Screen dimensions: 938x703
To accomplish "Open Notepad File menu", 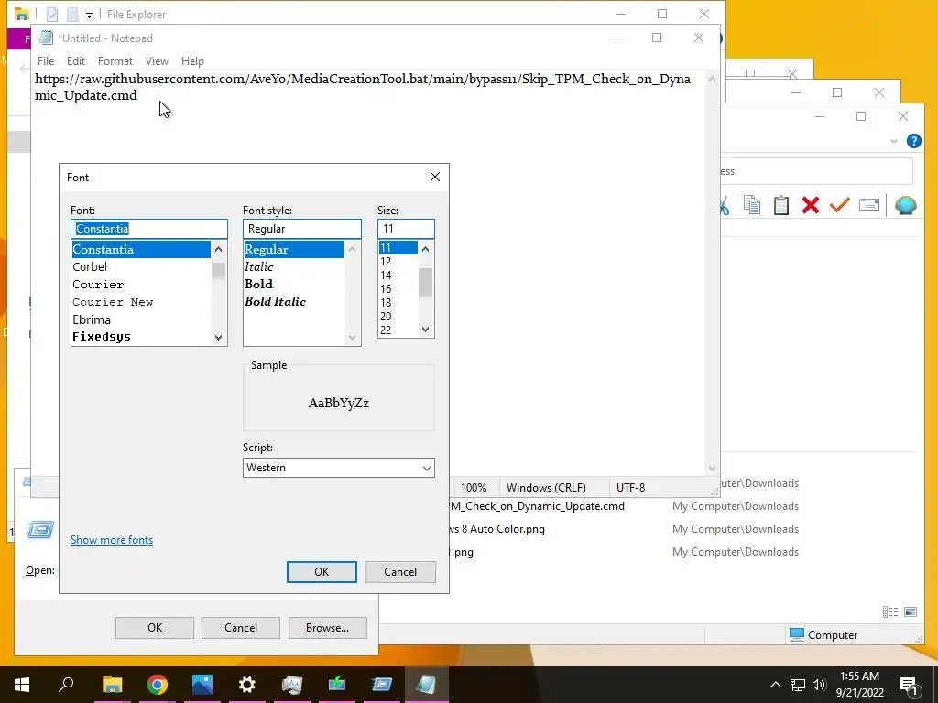I will [46, 61].
